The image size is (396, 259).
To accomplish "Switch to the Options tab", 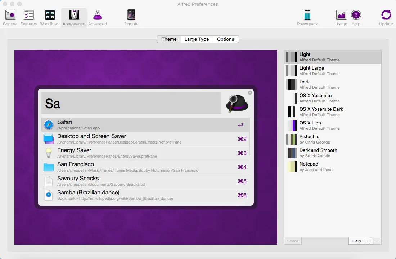I will pyautogui.click(x=225, y=39).
